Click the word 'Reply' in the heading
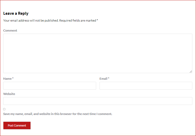The height and width of the screenshot is (136, 196). click(x=23, y=13)
